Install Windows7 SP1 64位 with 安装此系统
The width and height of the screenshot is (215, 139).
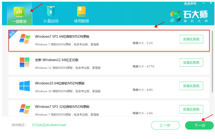tap(191, 39)
